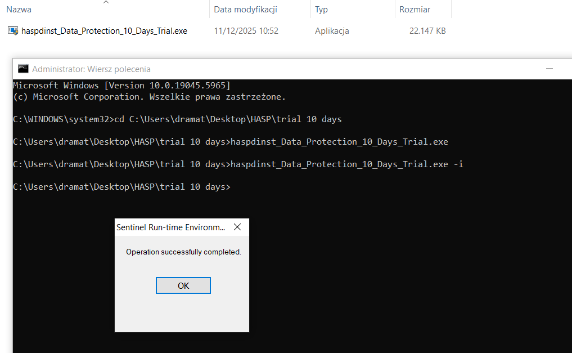Click the 'Administrator: Wiersz polecenia' window title
The width and height of the screenshot is (572, 353).
click(x=91, y=69)
